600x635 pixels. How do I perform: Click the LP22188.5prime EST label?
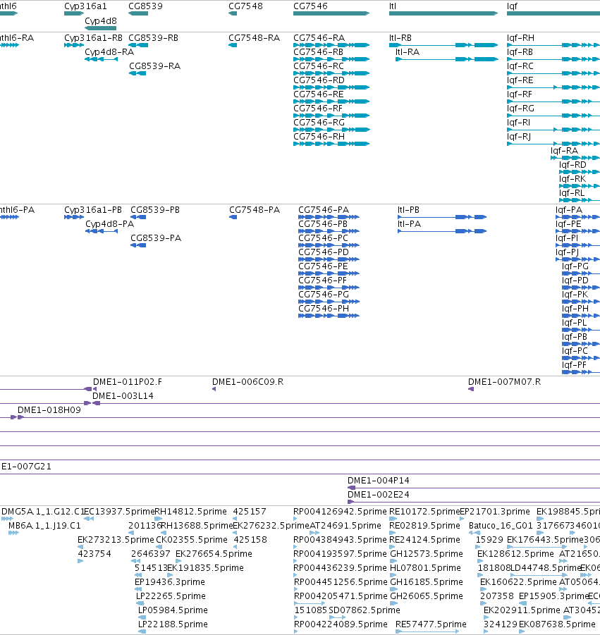click(x=173, y=624)
